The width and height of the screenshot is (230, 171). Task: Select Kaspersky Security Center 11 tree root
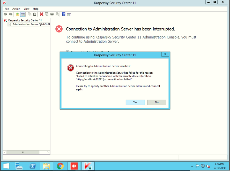pos(25,20)
